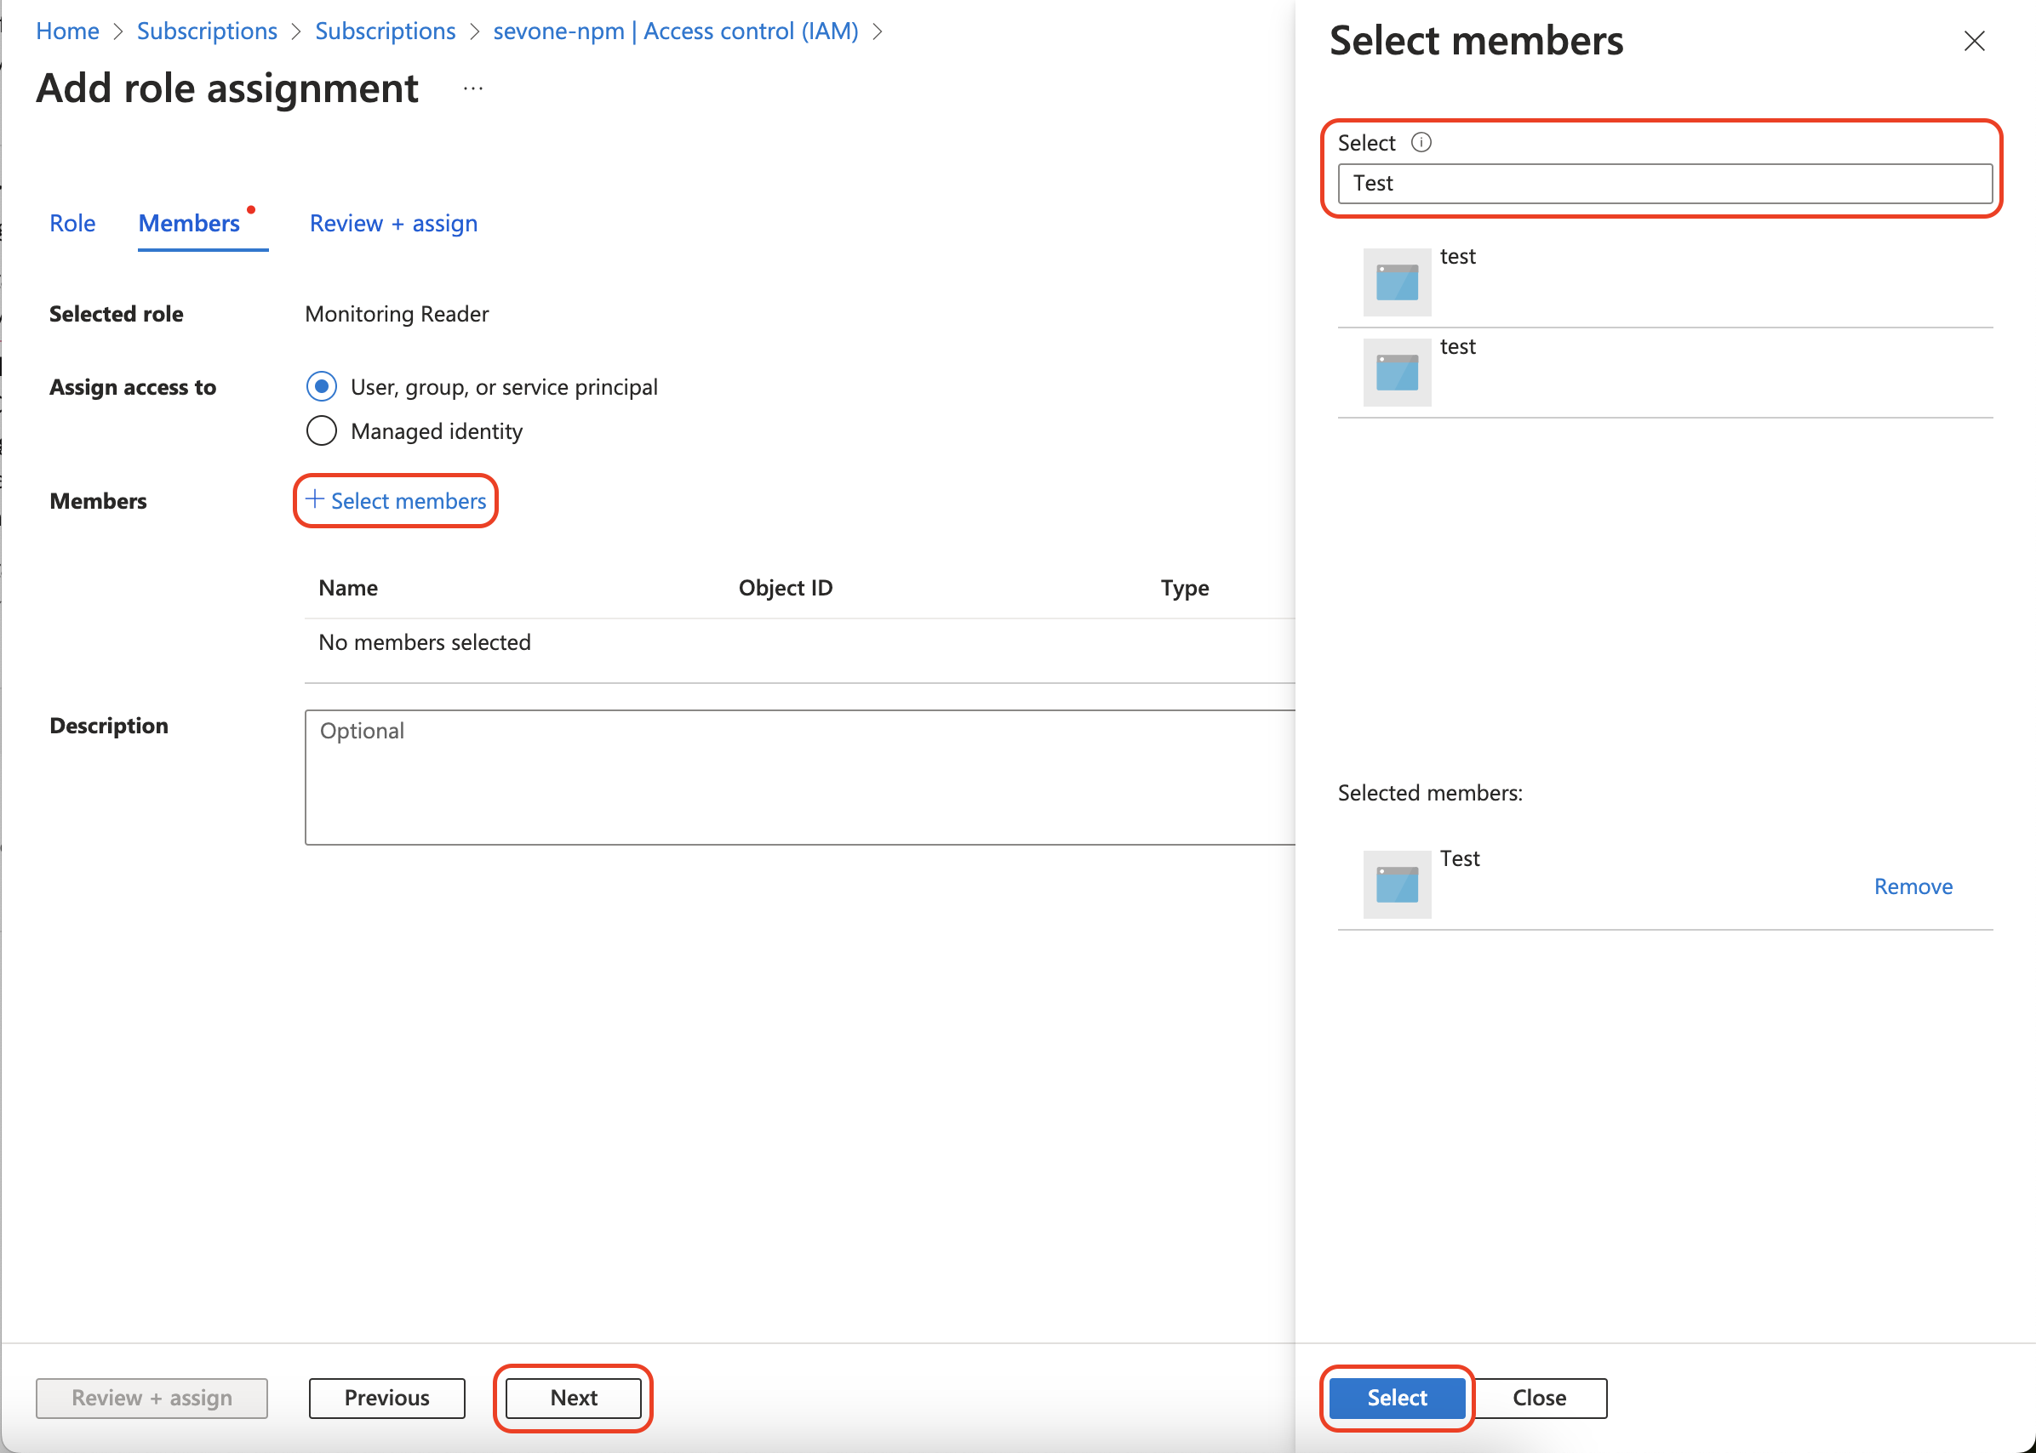The width and height of the screenshot is (2036, 1453).
Task: Click the Next button
Action: pos(574,1398)
